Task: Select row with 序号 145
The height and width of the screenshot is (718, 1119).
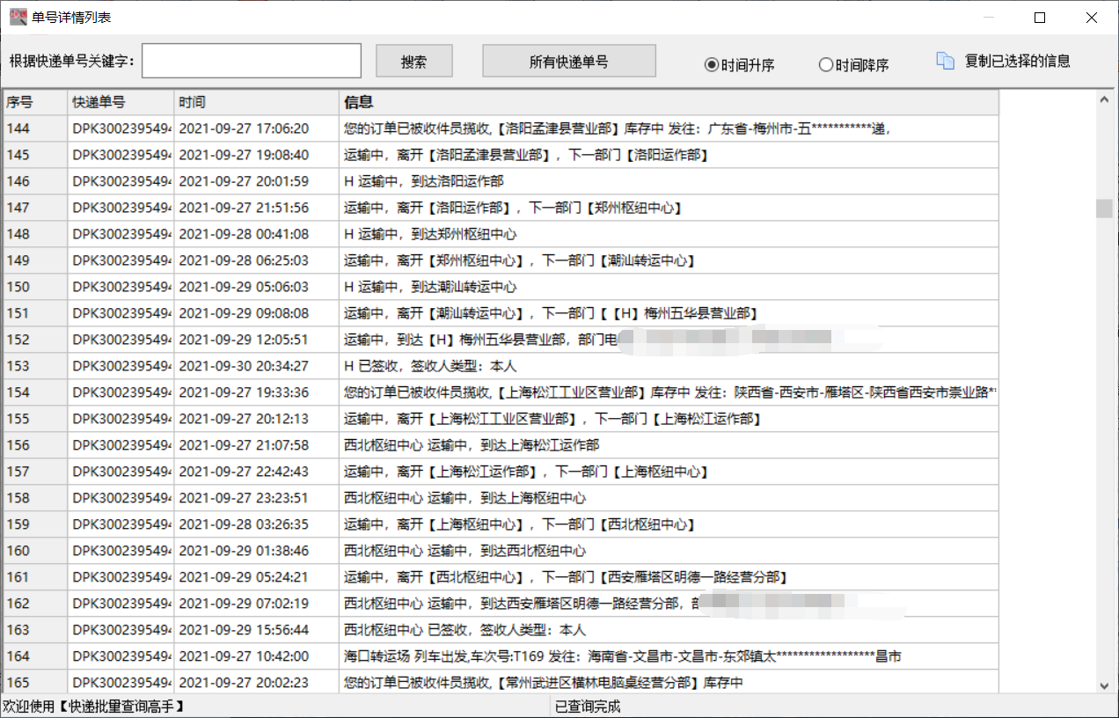Action: click(x=501, y=155)
